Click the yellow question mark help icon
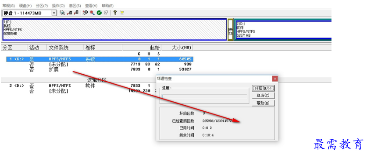 point(115,13)
